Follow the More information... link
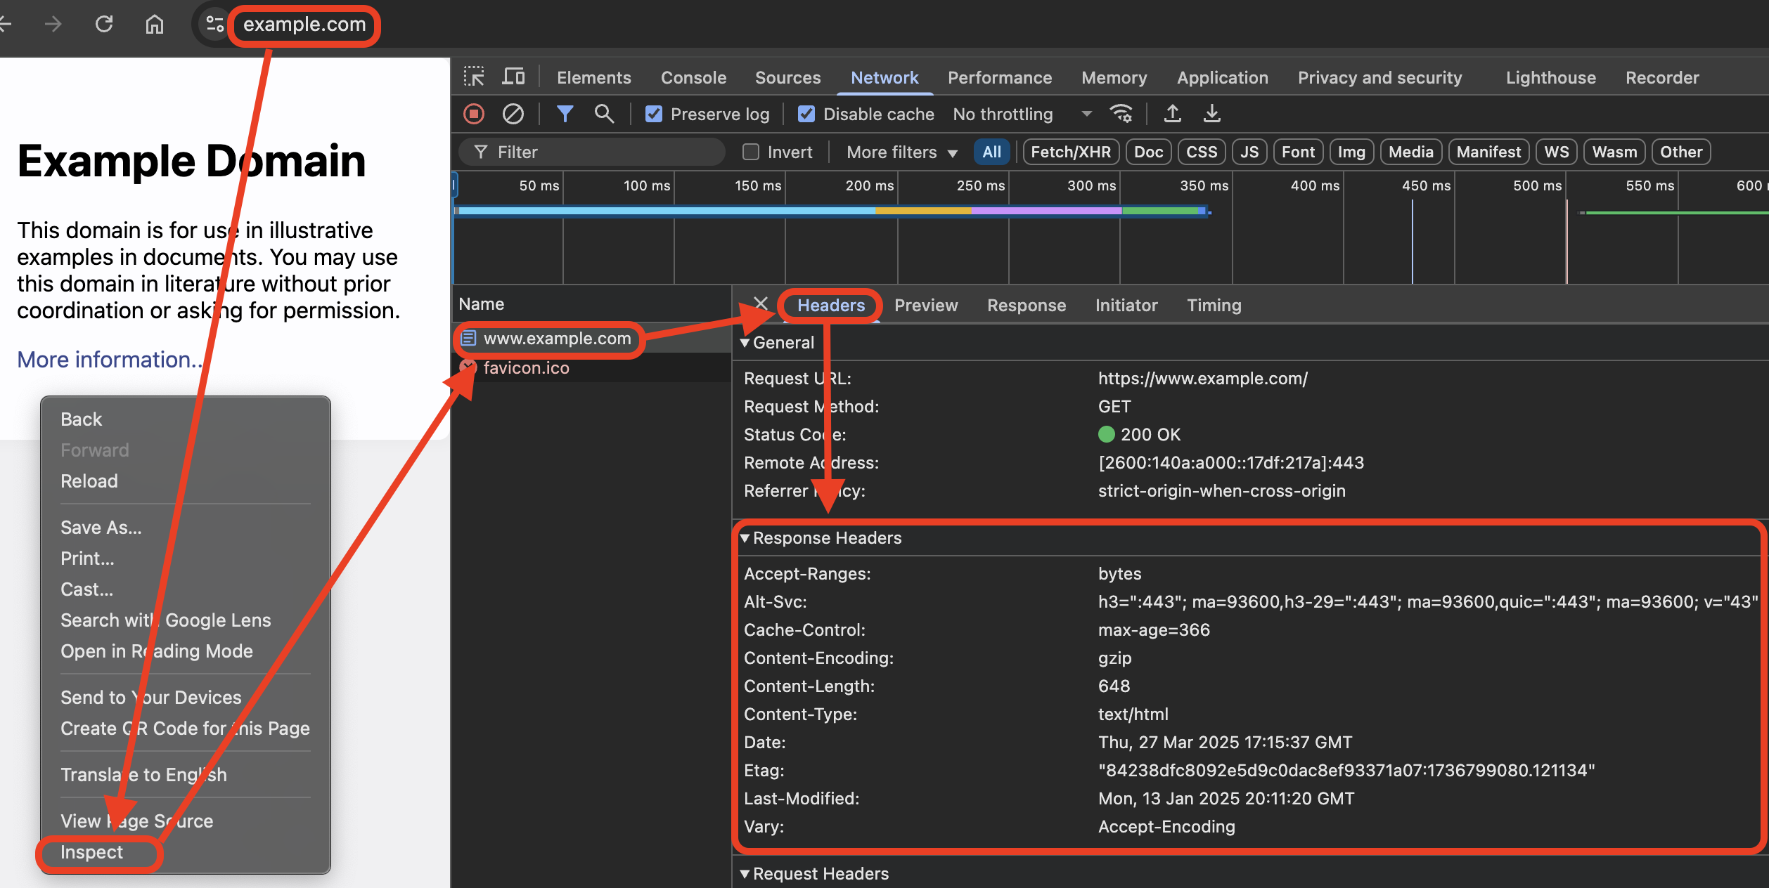1769x888 pixels. click(110, 360)
